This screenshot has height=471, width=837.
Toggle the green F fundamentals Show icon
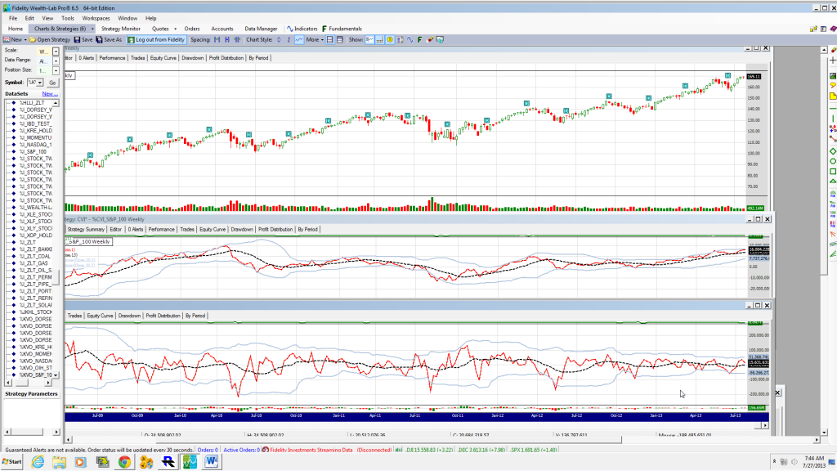click(419, 39)
